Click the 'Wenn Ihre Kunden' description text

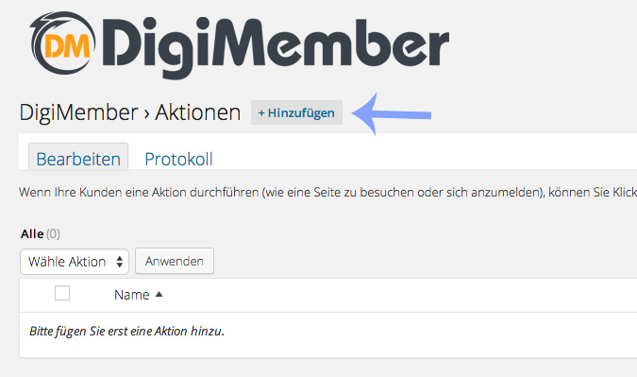pyautogui.click(x=327, y=192)
